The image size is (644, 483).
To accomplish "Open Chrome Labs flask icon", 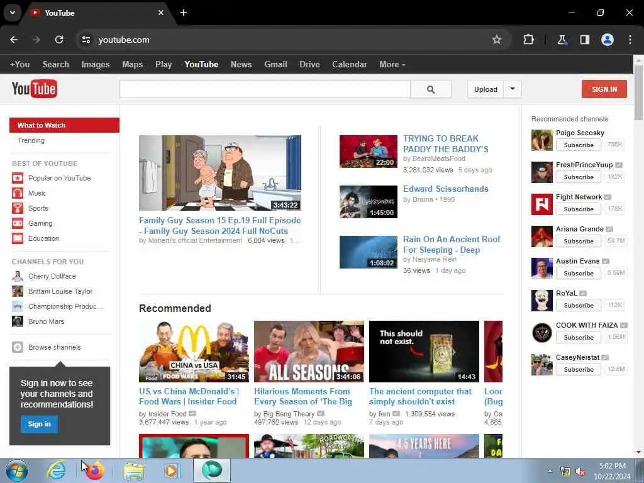I will (x=562, y=40).
